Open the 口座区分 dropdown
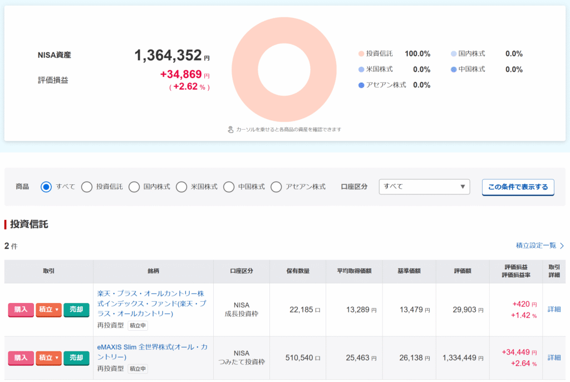This screenshot has height=382, width=570. point(424,187)
